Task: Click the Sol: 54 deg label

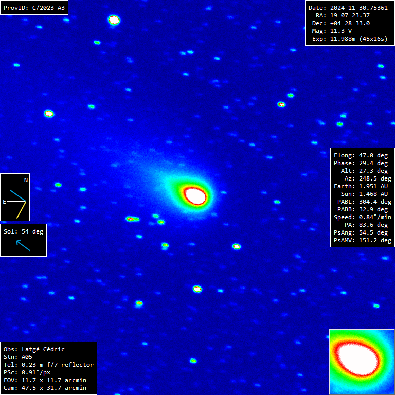Action: click(23, 231)
